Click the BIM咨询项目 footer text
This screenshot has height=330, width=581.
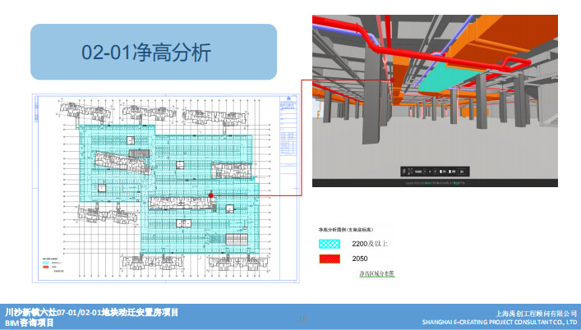(30, 323)
